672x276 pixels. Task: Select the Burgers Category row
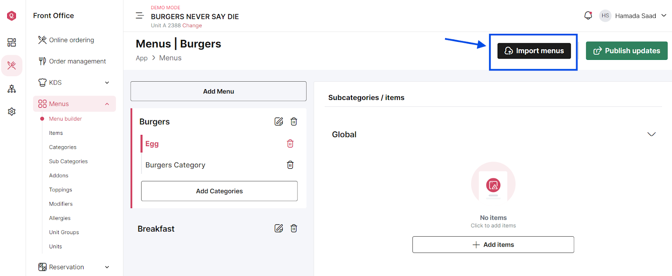pyautogui.click(x=219, y=165)
